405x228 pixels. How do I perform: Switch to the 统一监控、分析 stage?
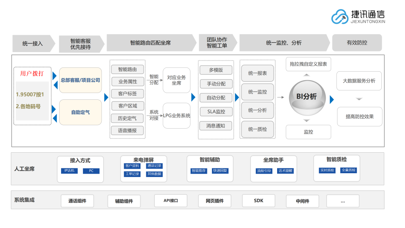click(283, 42)
